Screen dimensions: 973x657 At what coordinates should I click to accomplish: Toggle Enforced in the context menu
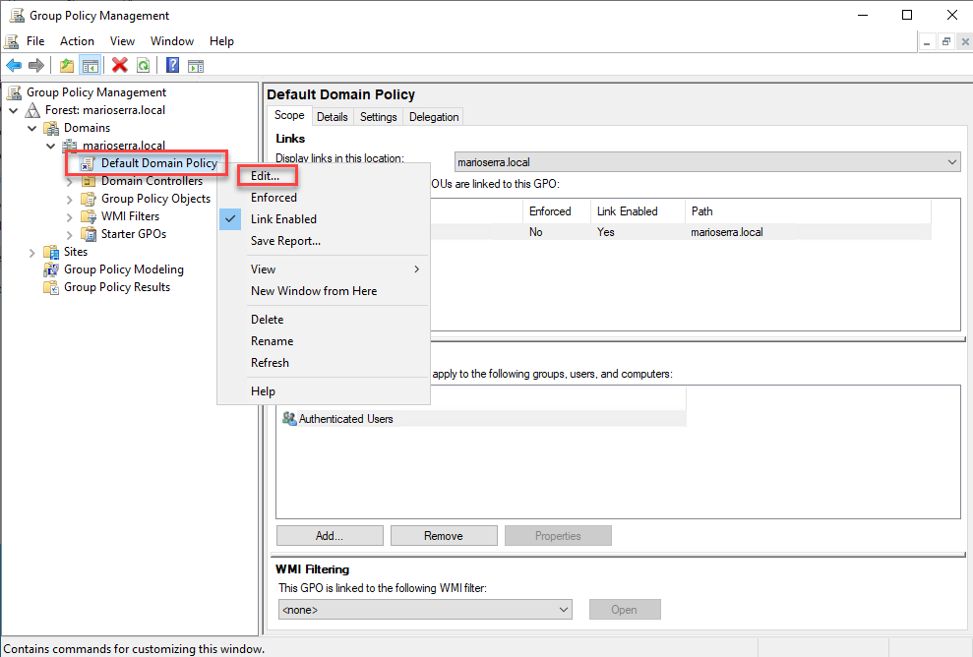[x=274, y=198]
